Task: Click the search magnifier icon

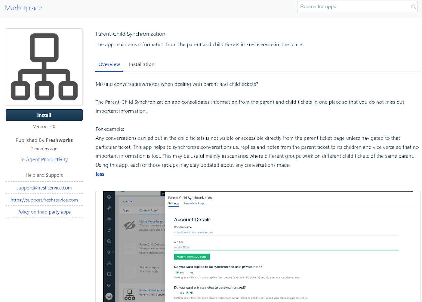Action: coord(413,7)
